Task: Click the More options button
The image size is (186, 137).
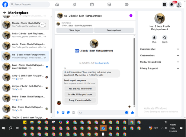Action: (x=114, y=30)
